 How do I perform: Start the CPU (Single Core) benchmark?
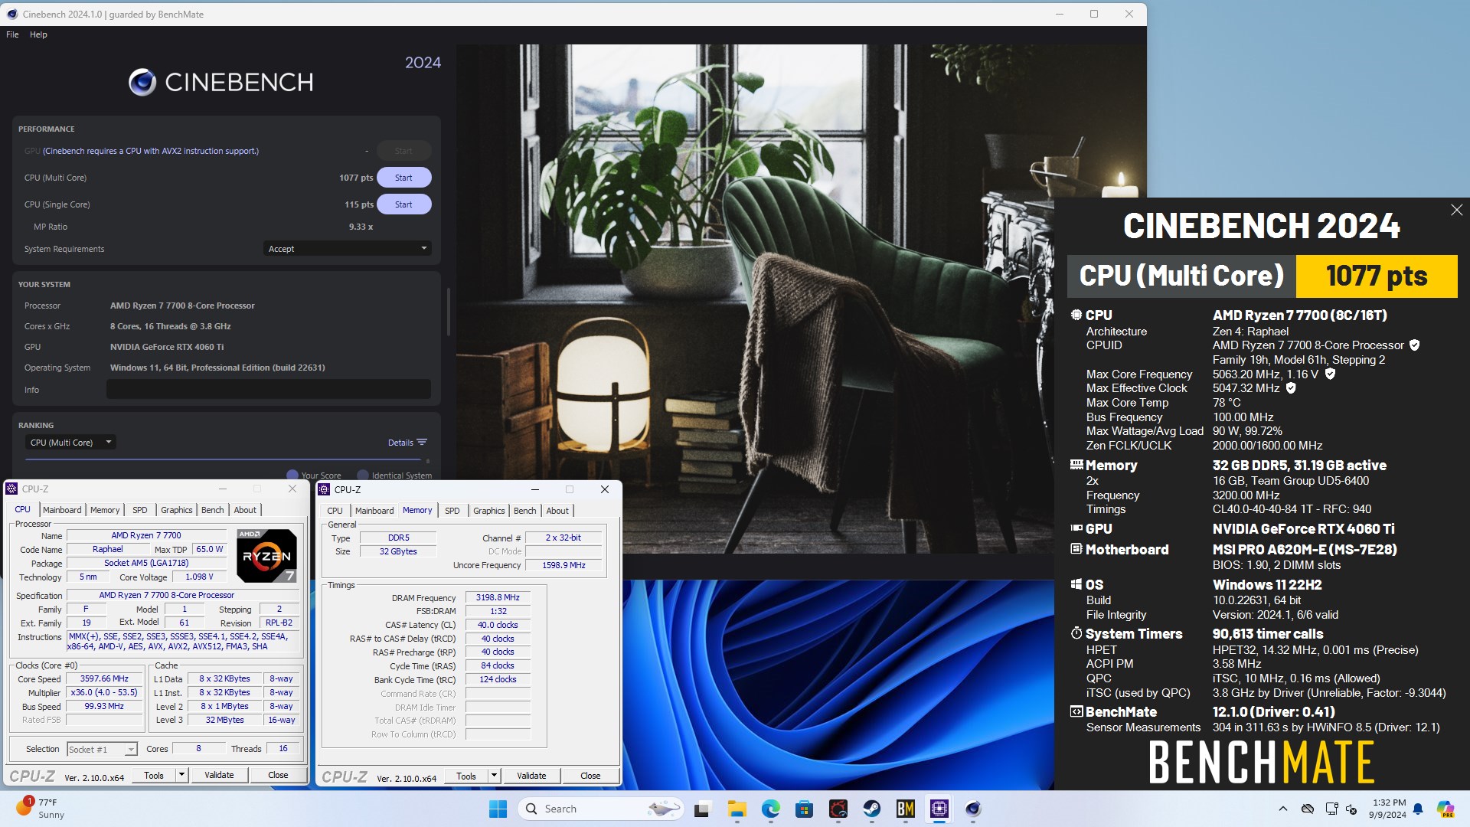click(403, 204)
